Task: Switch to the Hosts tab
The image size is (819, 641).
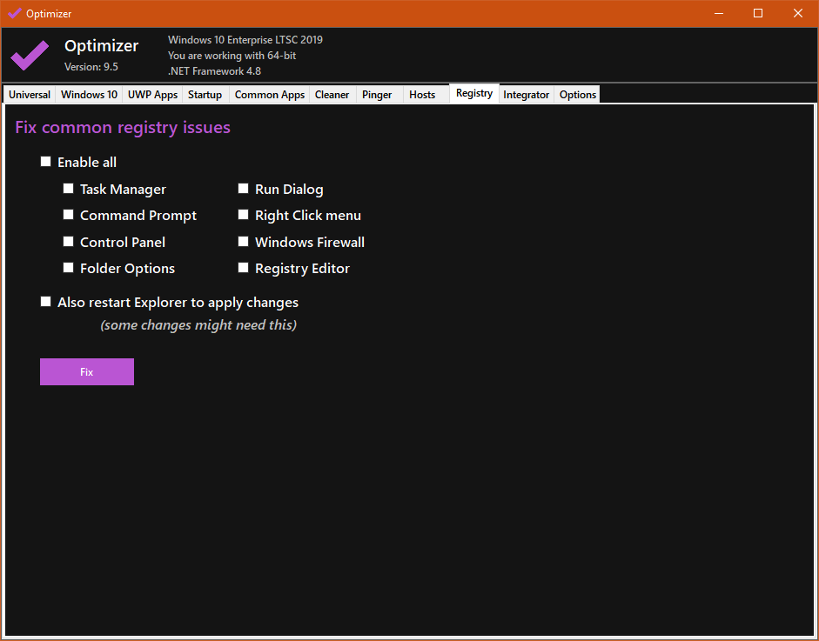Action: tap(422, 95)
